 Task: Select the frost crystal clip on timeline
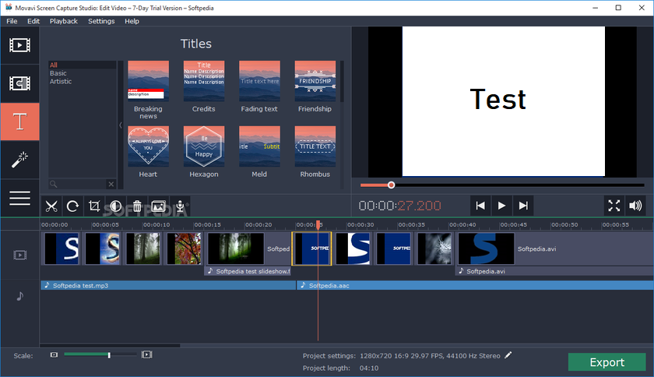click(x=434, y=248)
